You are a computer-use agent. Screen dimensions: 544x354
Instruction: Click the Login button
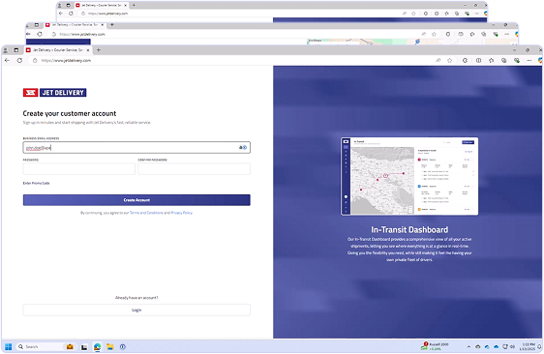click(136, 310)
